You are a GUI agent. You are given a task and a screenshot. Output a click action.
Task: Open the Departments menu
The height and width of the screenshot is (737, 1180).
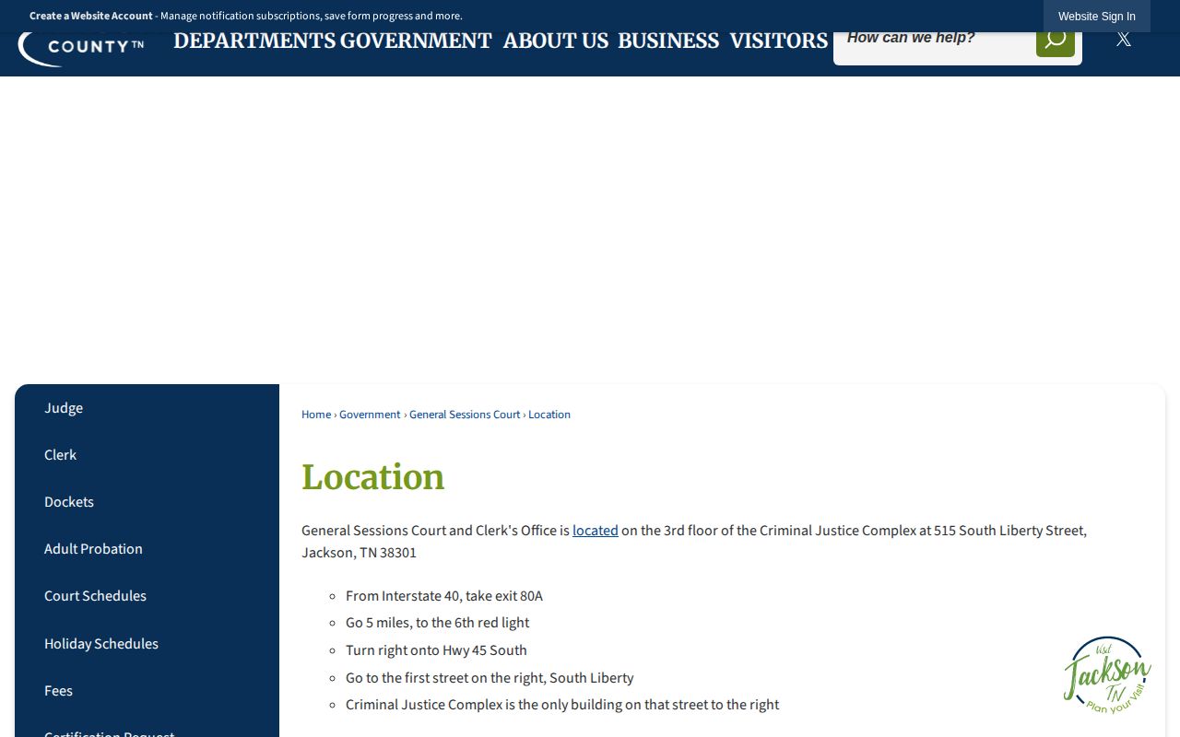[254, 41]
